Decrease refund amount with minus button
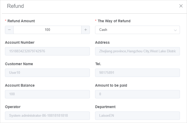The height and width of the screenshot is (123, 187). tap(9, 30)
